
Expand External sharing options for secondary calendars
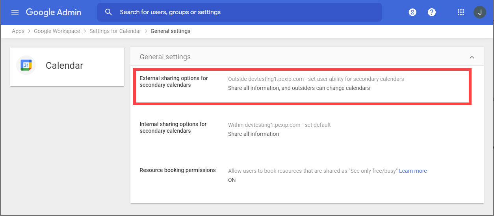pyautogui.click(x=174, y=82)
